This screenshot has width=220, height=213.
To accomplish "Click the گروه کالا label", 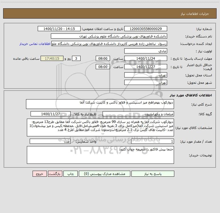I will 205,114.
